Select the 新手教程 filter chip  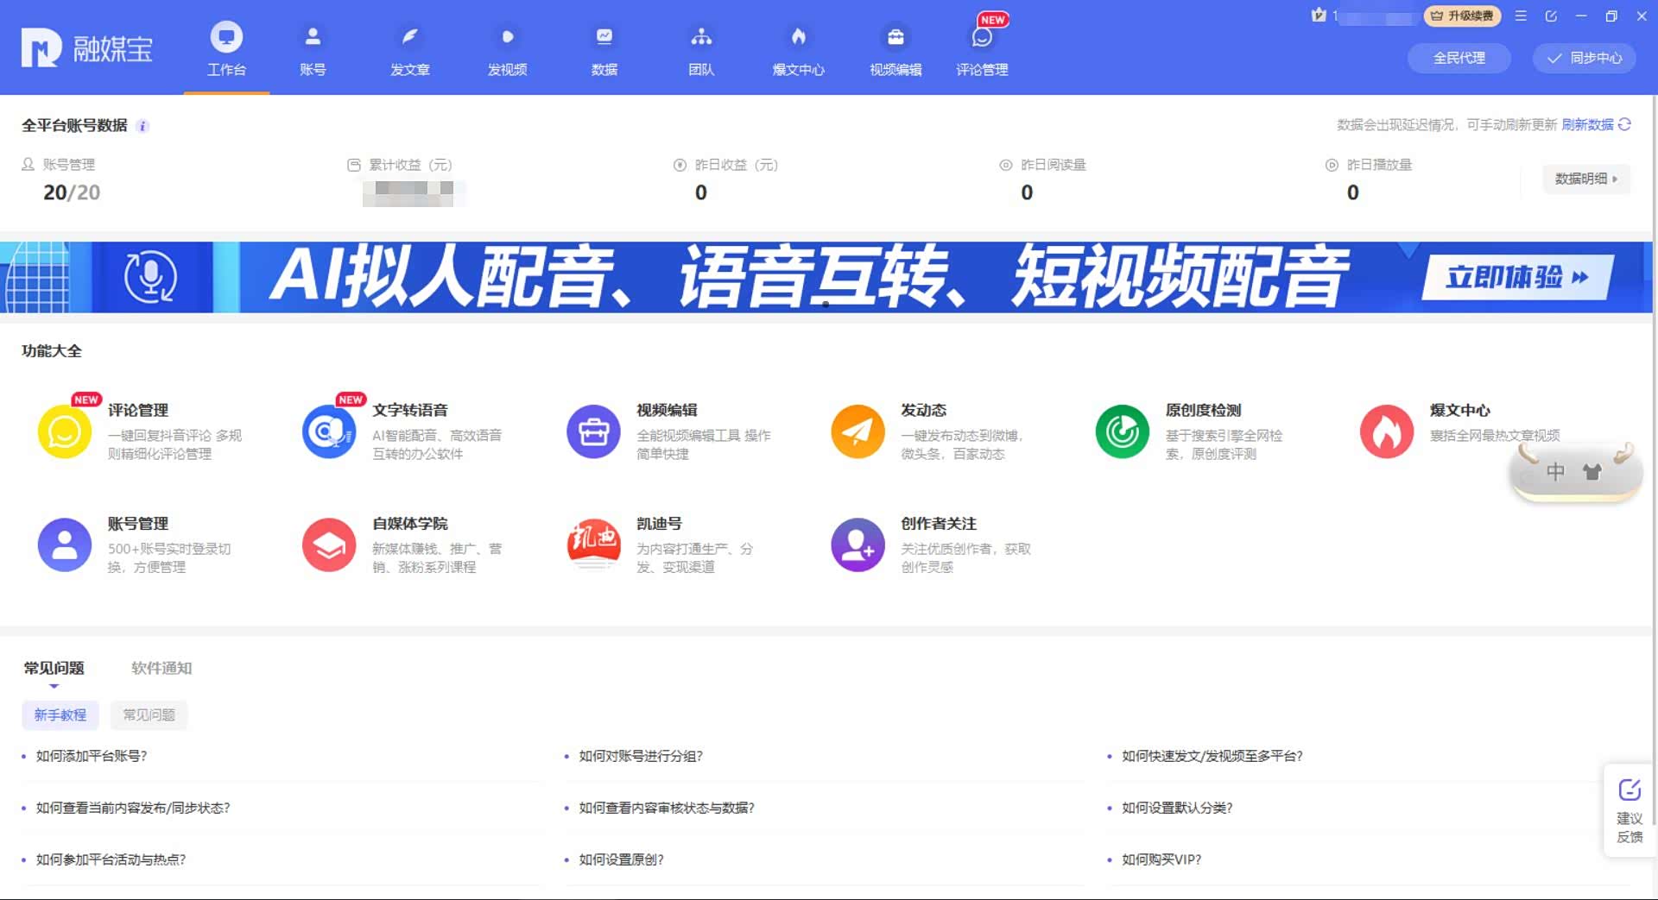[60, 714]
